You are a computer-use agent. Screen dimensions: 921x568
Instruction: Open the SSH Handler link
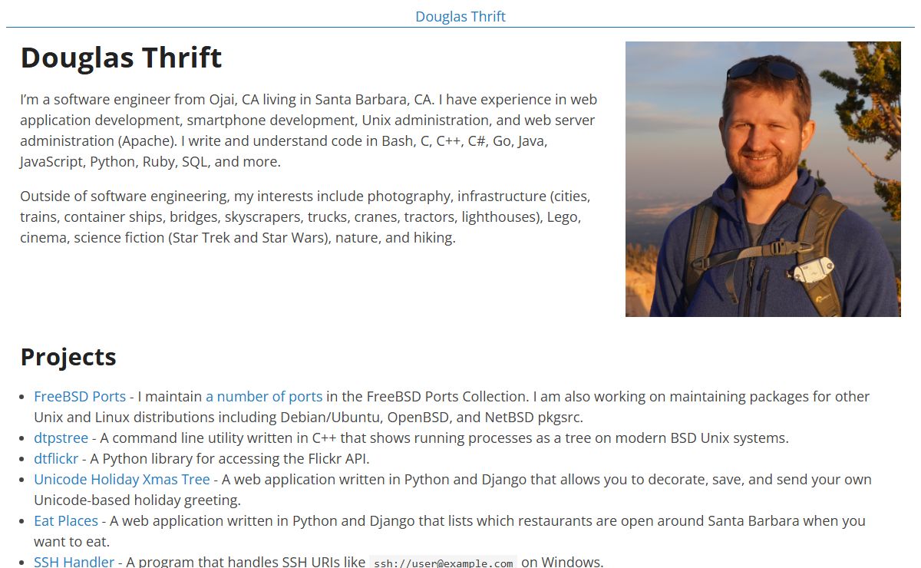74,562
